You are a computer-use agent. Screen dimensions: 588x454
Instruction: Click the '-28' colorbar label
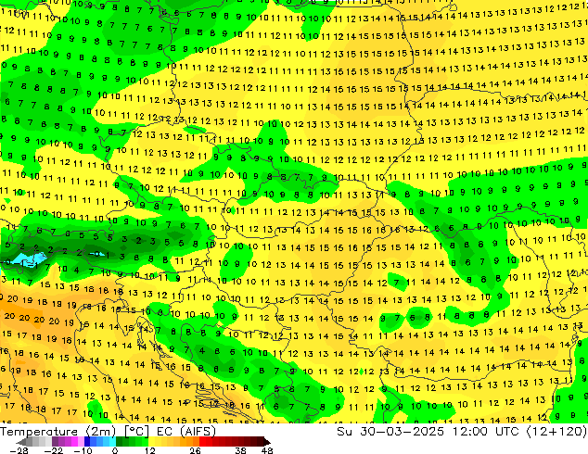point(19,450)
